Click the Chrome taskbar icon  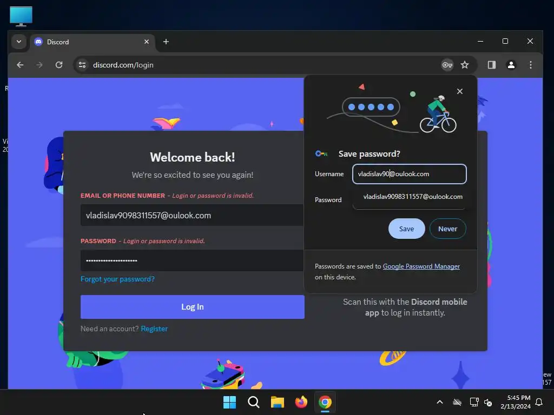[x=325, y=402]
